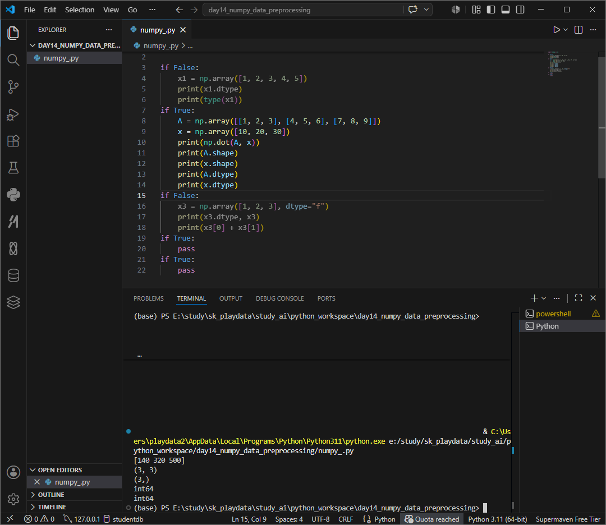Click the 127.0.0.1 connection status item
The image size is (606, 525).
coord(81,519)
